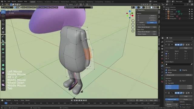Open the Vertex menu in viewport header
This screenshot has width=194, height=109.
43,7
